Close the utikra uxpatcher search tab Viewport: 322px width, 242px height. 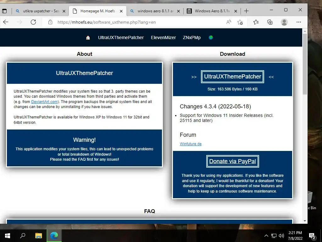64,11
